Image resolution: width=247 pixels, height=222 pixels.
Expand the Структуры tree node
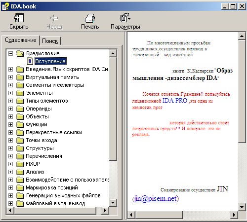pos(10,148)
